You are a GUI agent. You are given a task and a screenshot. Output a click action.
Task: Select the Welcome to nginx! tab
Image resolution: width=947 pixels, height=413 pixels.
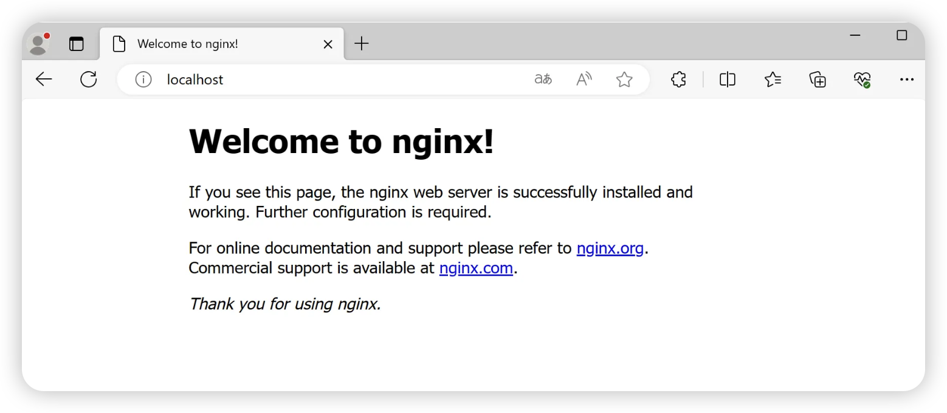[222, 44]
